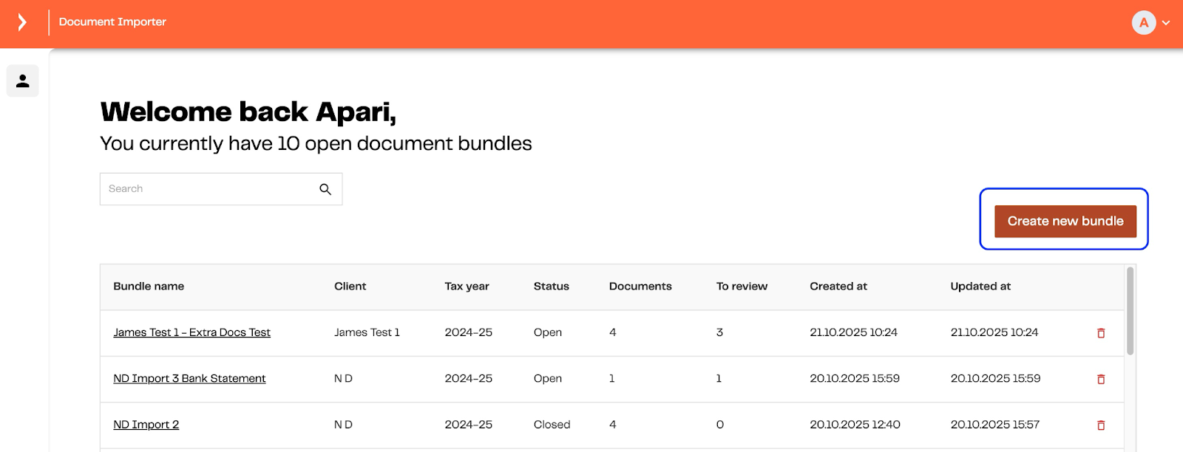Click the Document Importer header title
The height and width of the screenshot is (452, 1183).
[x=112, y=22]
